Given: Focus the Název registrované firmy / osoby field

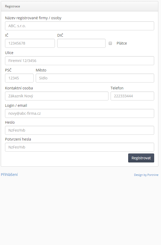Looking at the screenshot, I should click(x=80, y=26).
